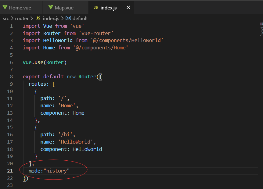This screenshot has width=263, height=189.
Task: Expand the chevron after index.js breadcrumb
Action: tap(62, 18)
